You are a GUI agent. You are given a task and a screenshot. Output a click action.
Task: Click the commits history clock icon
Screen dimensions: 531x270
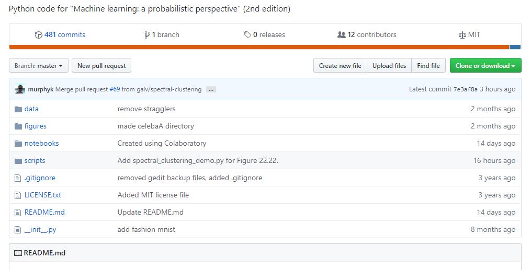point(39,35)
